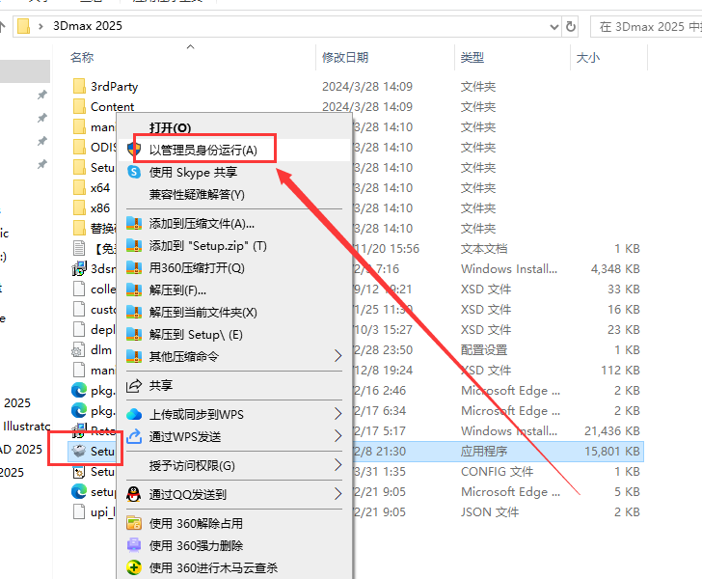Sort files by 大小 column header

[x=587, y=58]
